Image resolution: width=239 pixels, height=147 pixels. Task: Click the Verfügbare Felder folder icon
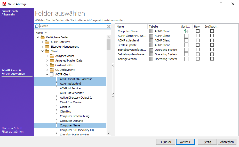(x=43, y=37)
